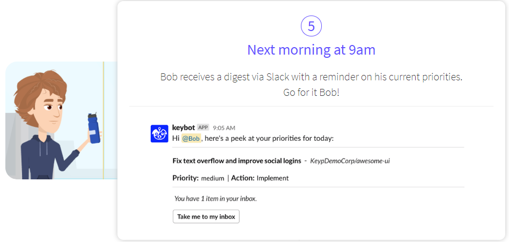
Task: Click the You have 1 item in your inbox text
Action: click(x=216, y=199)
